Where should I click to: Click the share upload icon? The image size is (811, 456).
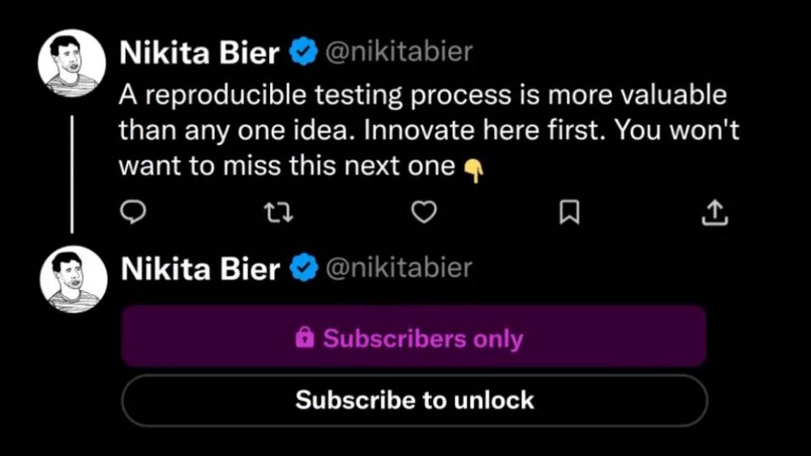pyautogui.click(x=714, y=212)
